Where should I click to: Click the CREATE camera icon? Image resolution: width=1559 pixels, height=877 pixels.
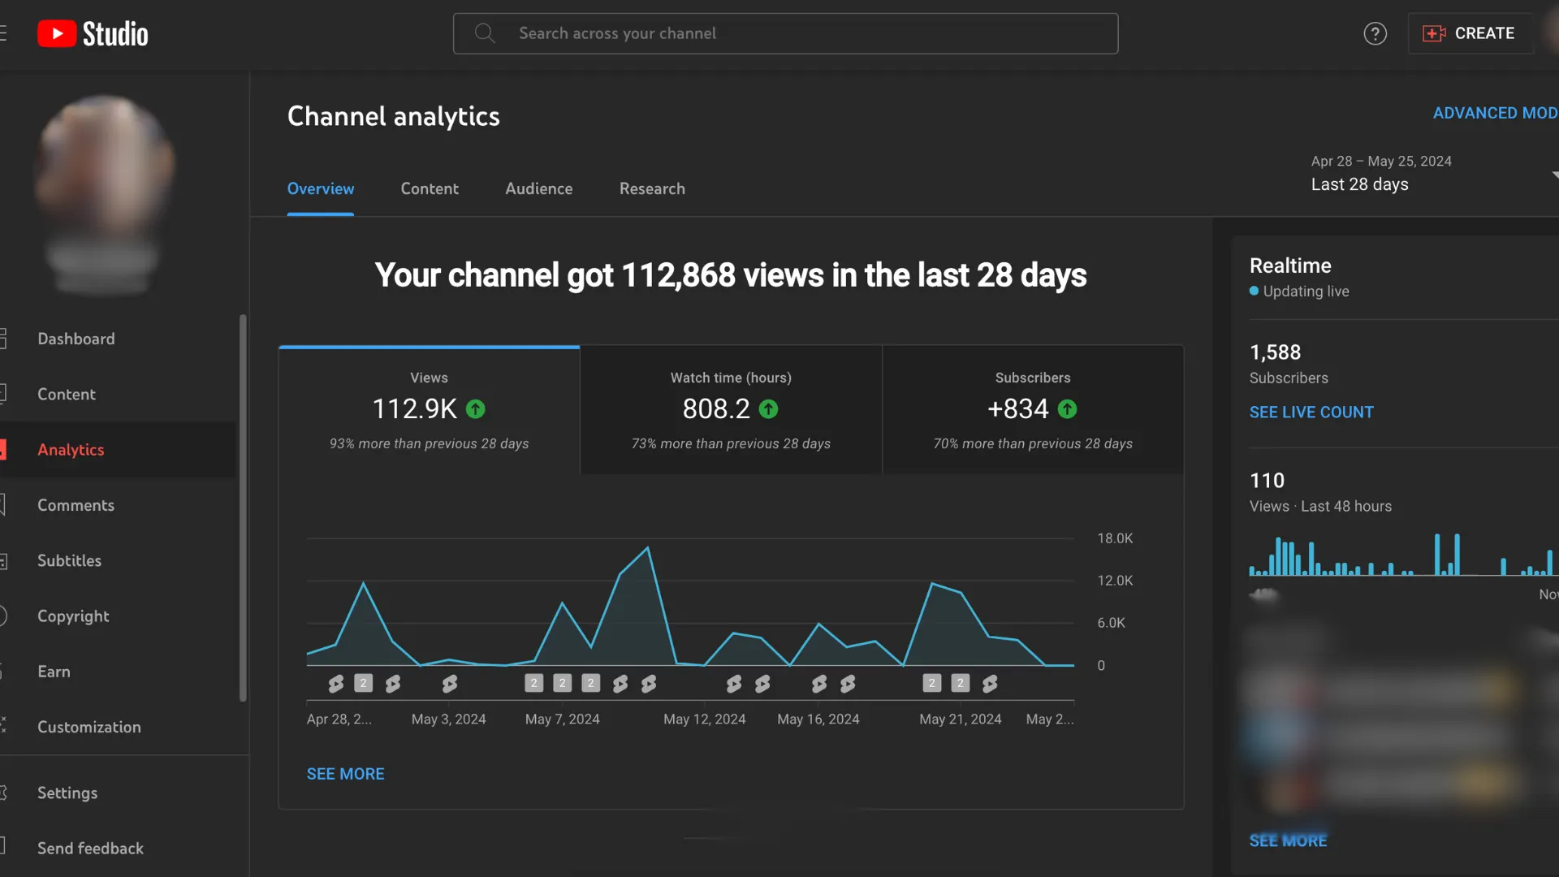(x=1434, y=33)
